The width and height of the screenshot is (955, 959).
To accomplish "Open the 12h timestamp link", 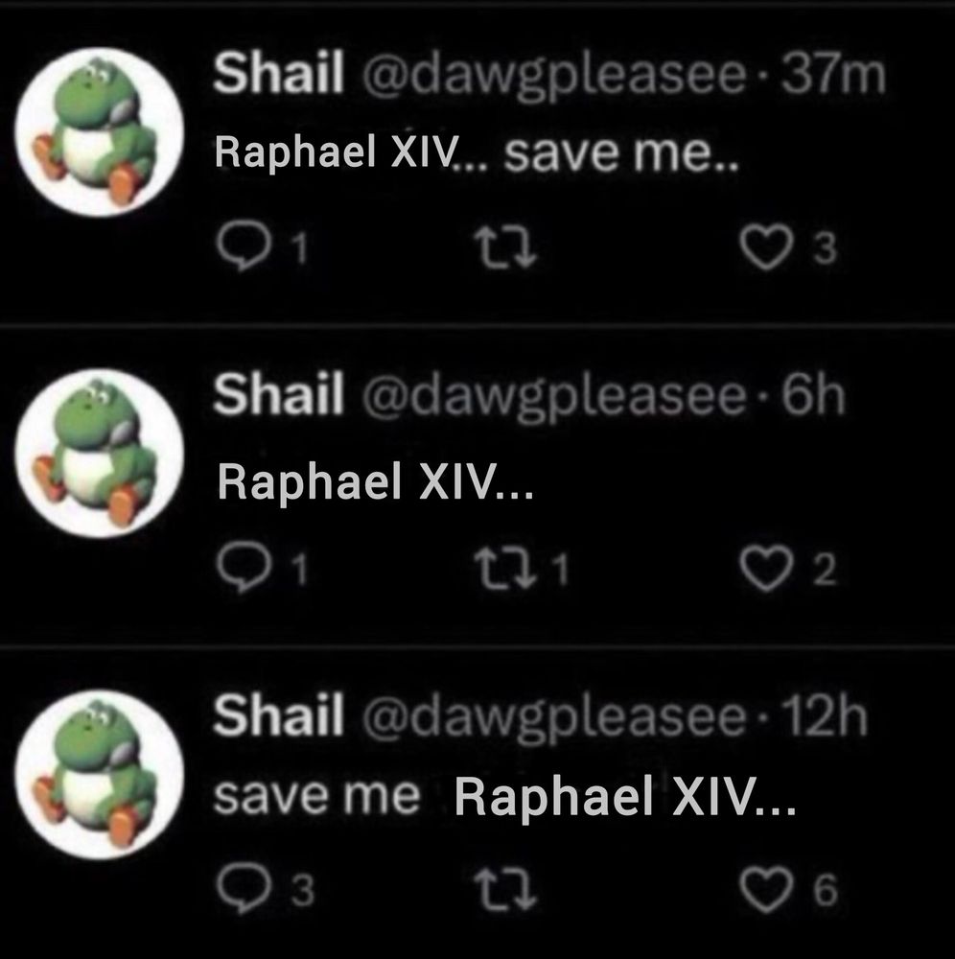I will (x=826, y=715).
